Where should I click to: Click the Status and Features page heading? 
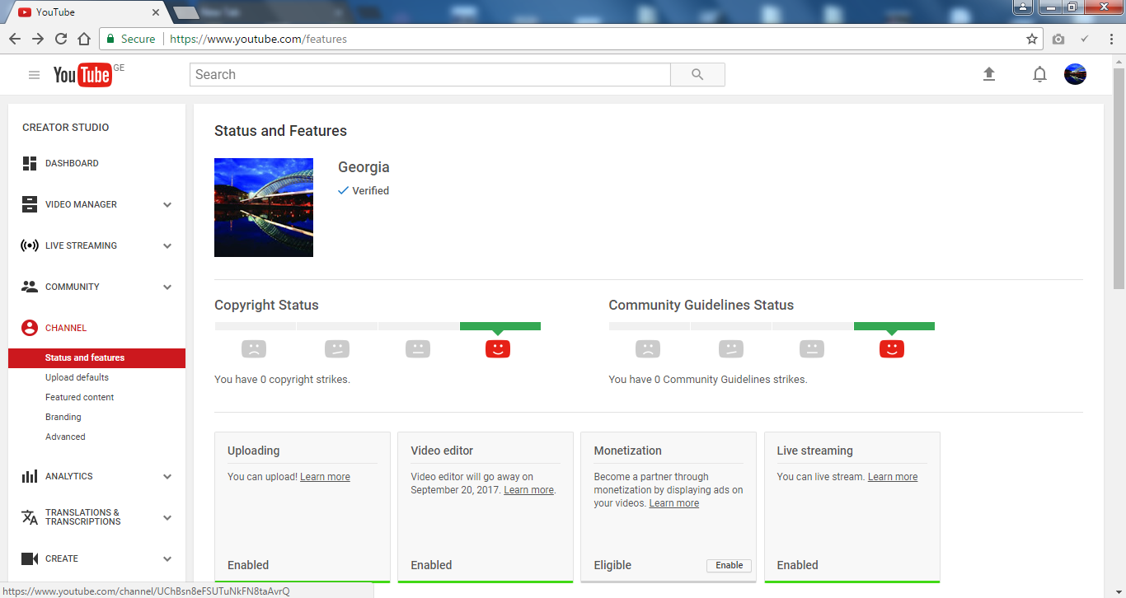point(280,131)
